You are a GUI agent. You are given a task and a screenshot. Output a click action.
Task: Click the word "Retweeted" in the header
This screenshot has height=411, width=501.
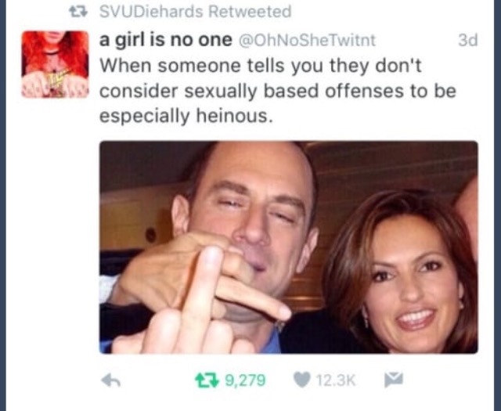250,12
